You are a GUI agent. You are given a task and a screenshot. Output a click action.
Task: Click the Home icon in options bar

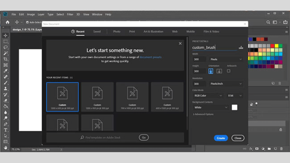pyautogui.click(x=7, y=22)
